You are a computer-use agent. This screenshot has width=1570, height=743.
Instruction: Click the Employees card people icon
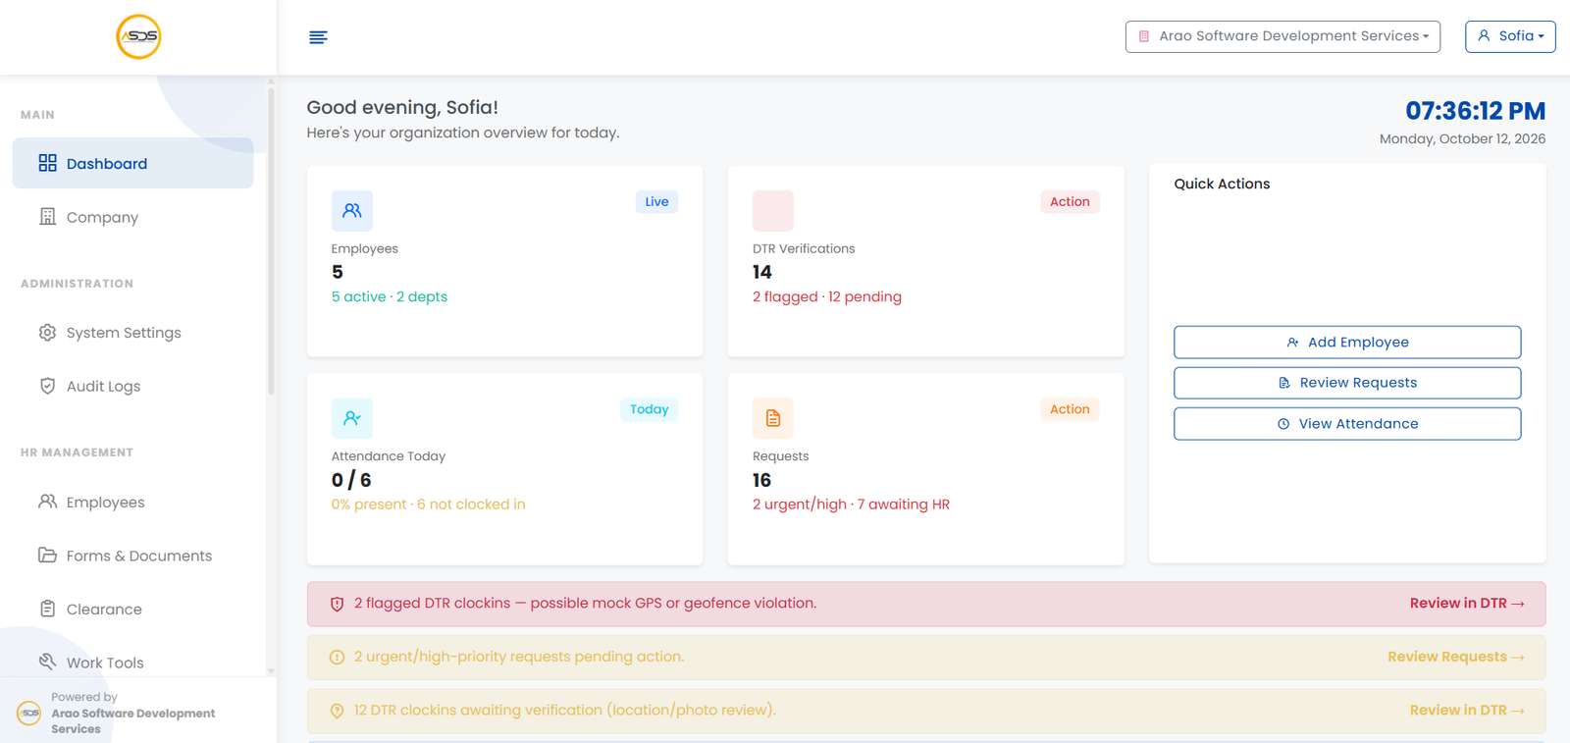click(x=352, y=211)
